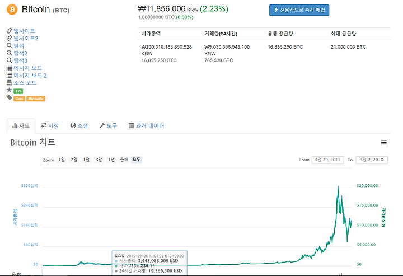The height and width of the screenshot is (276, 403).
Task: Switch to the 도구 tab
Action: [x=108, y=125]
